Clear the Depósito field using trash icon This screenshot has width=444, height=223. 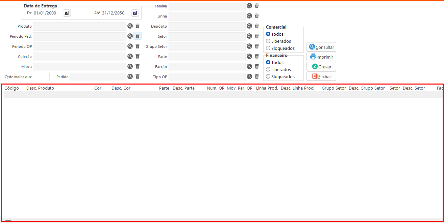click(x=257, y=26)
